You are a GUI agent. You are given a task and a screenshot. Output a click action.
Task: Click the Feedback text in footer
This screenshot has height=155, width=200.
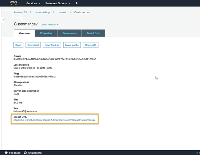pos(15,153)
